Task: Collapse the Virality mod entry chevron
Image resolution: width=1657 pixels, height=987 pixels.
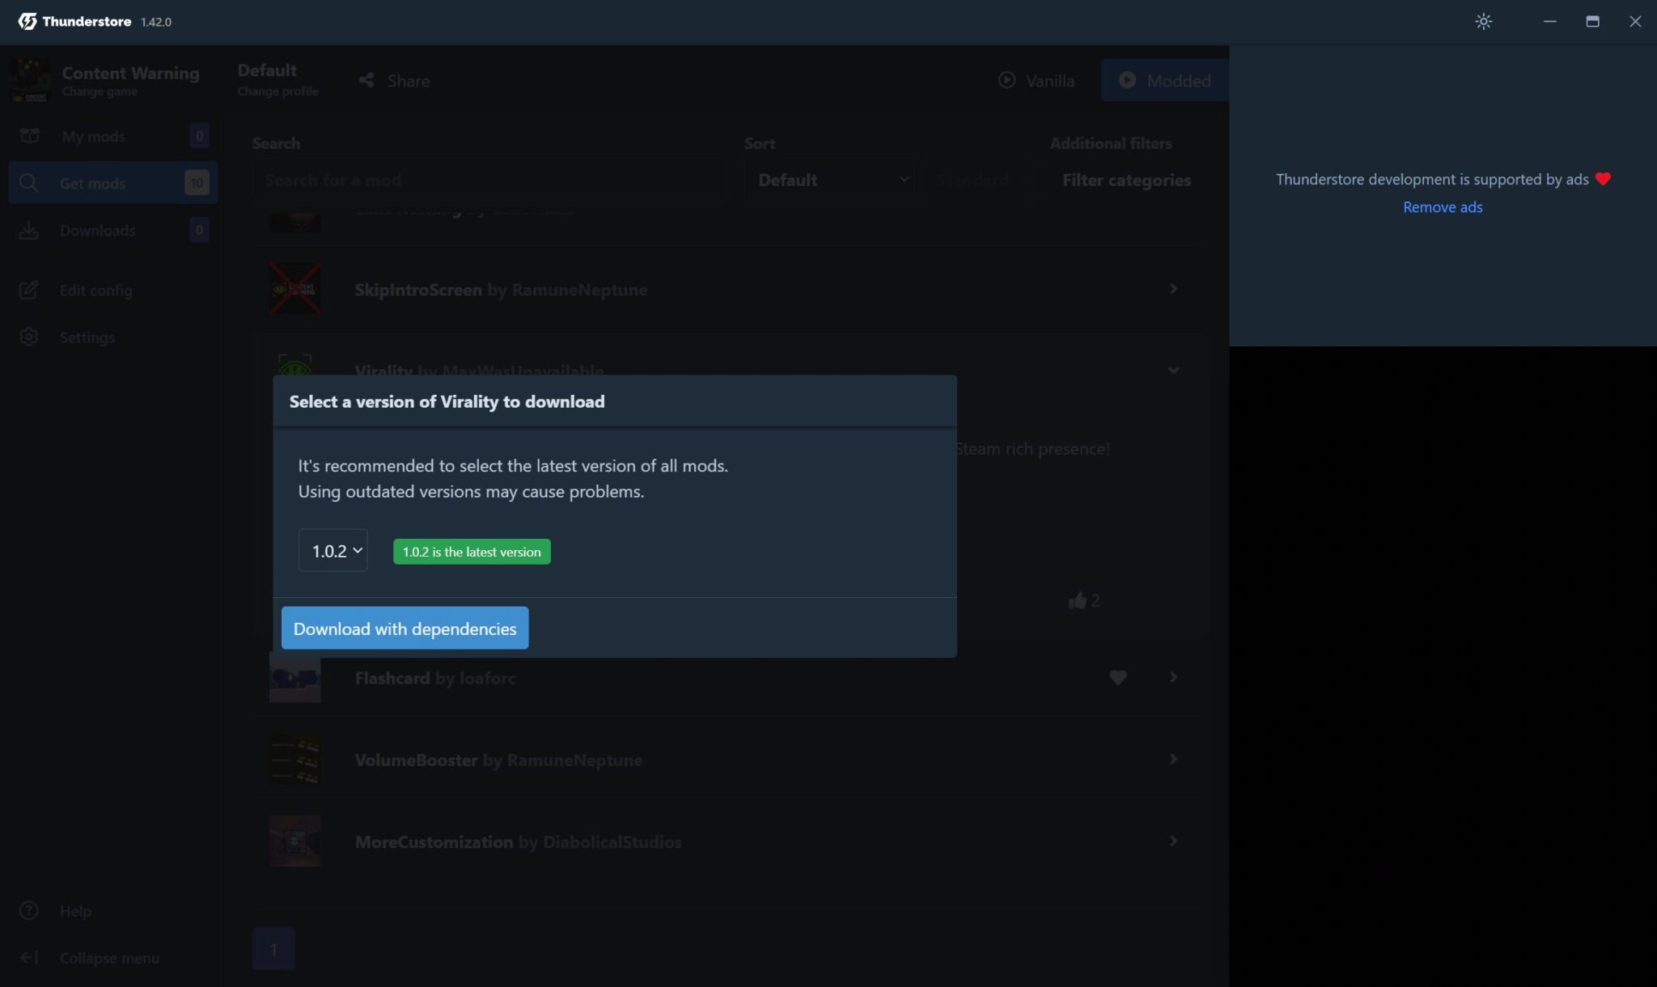Action: coord(1173,371)
